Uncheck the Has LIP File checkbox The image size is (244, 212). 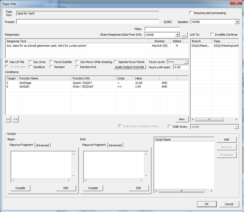[7, 62]
